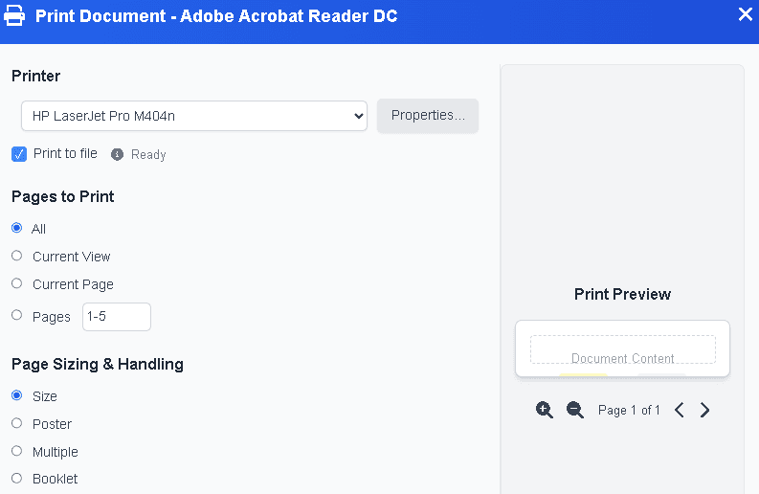Click the page range field showing 1-5
Image resolution: width=759 pixels, height=494 pixels.
pos(117,317)
